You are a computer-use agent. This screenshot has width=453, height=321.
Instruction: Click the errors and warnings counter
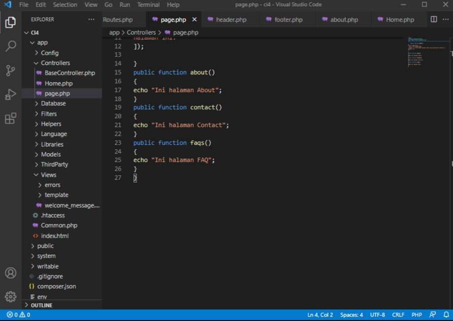coord(19,315)
